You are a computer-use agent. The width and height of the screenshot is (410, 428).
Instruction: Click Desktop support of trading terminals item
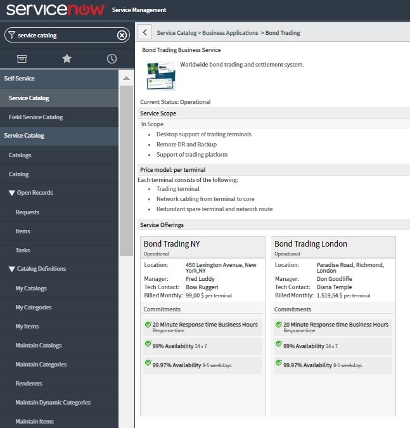pos(204,134)
